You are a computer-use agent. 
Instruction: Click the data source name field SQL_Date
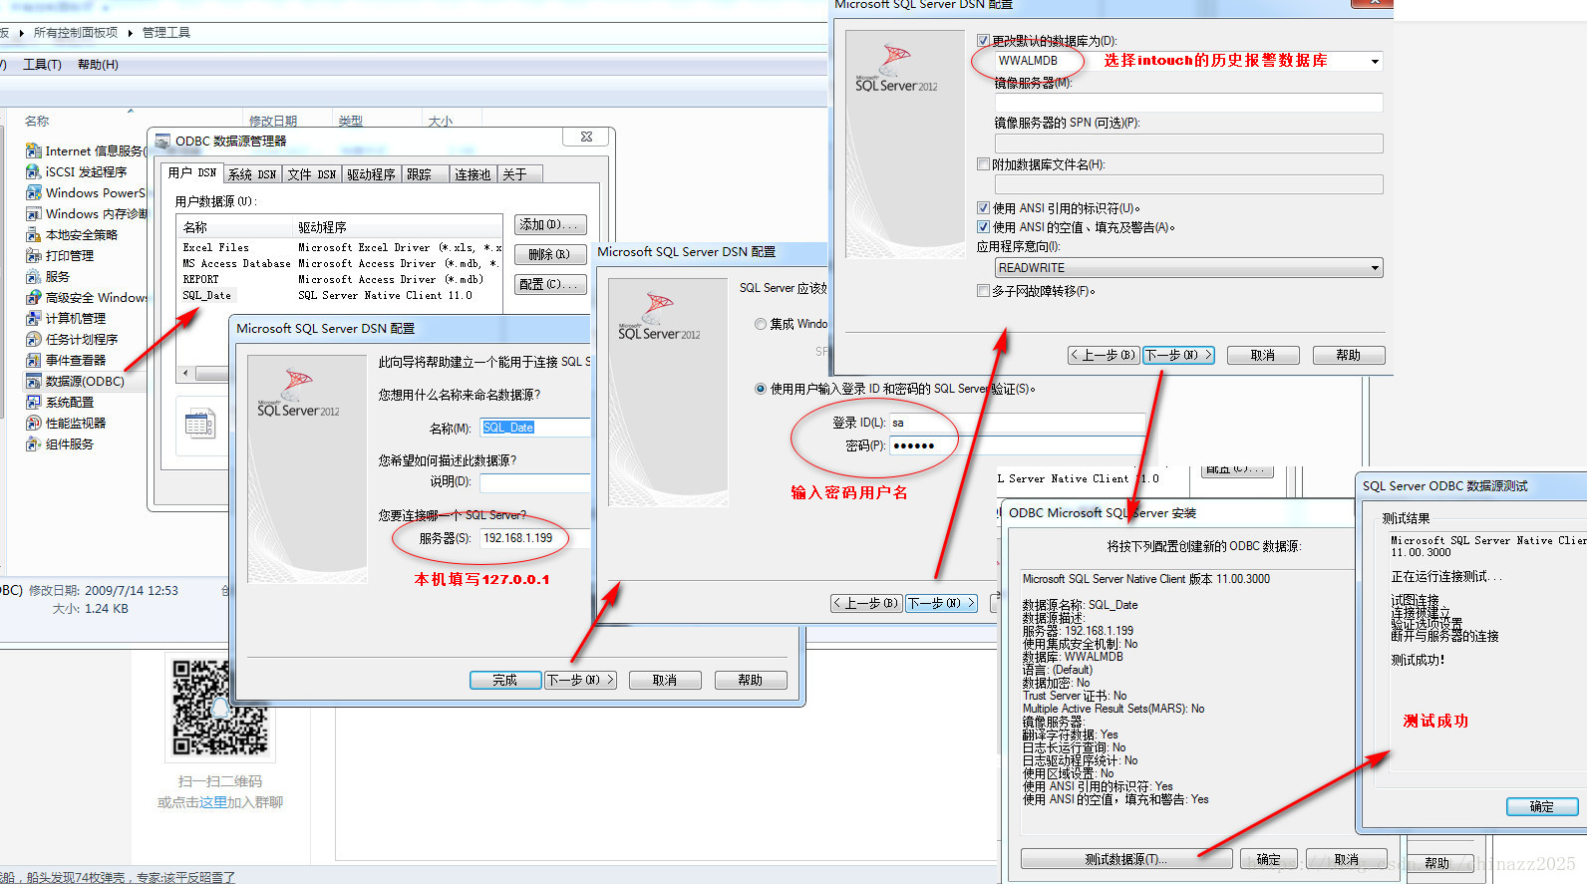535,428
